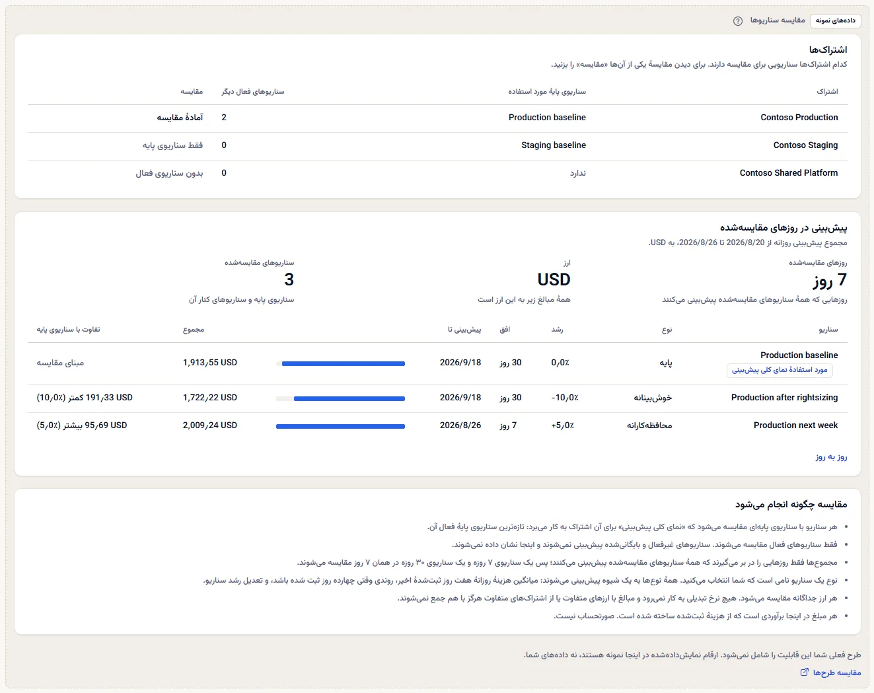
Task: Click the «سناریوهای فعال دیگر» column header
Action: coord(253,92)
